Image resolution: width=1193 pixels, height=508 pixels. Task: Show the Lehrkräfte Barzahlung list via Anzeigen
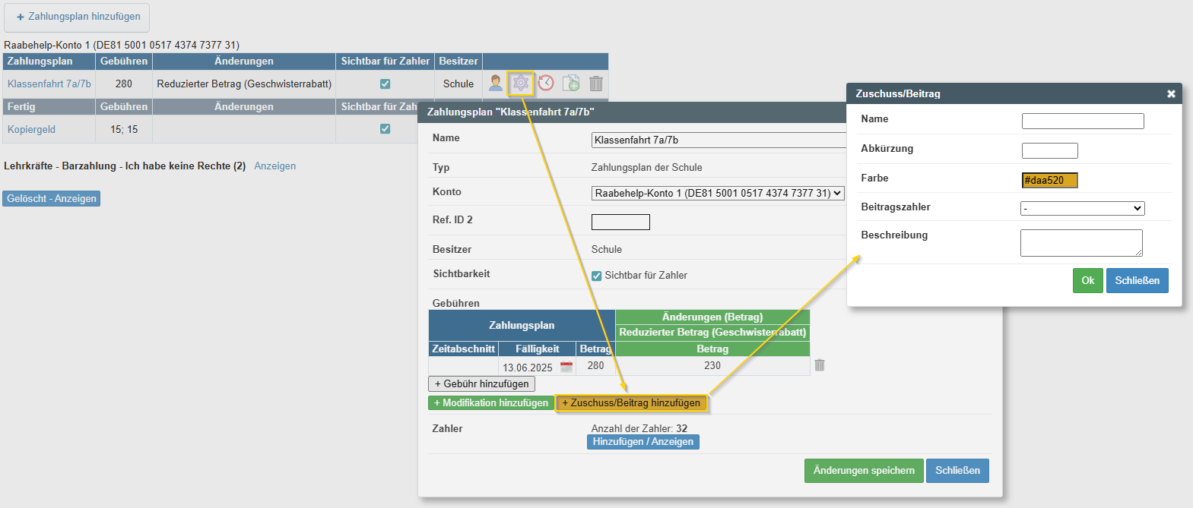(274, 166)
